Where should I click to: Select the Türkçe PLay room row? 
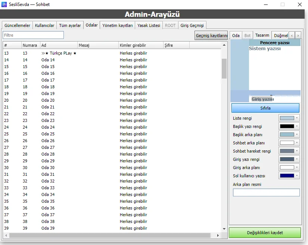pyautogui.click(x=112, y=53)
